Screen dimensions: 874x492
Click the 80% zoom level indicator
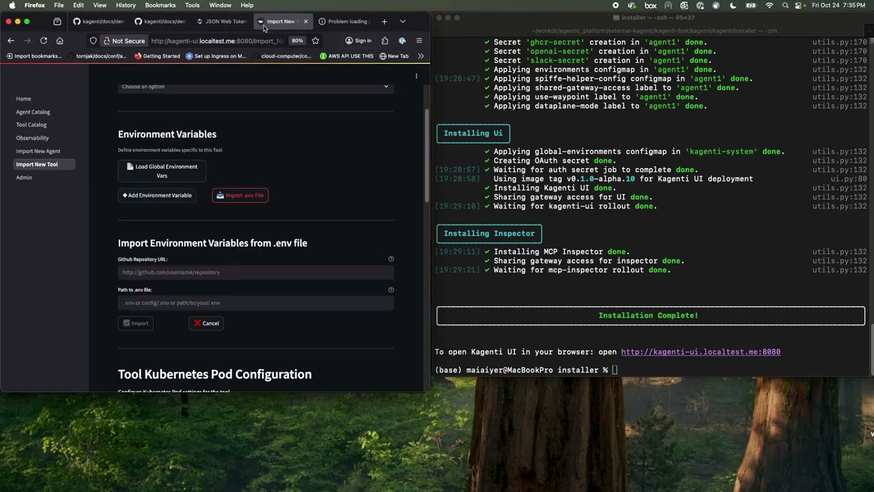click(x=297, y=41)
